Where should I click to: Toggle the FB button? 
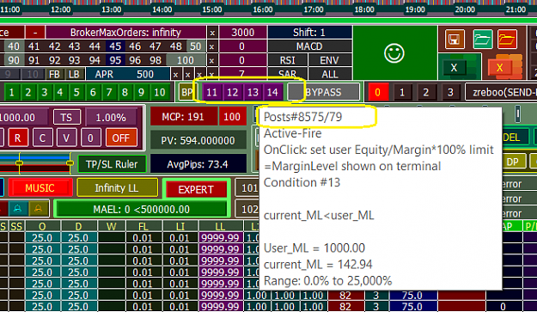pyautogui.click(x=54, y=74)
